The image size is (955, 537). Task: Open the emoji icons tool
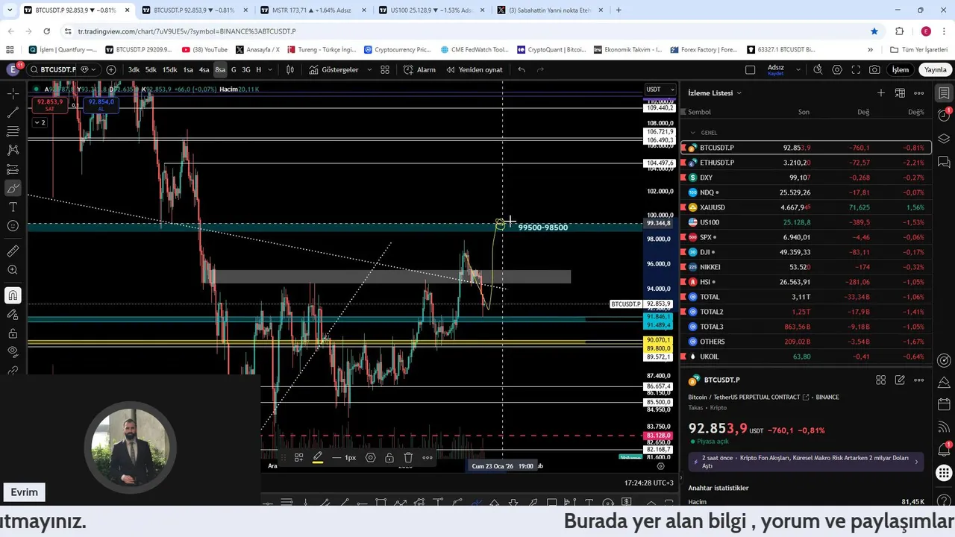(x=13, y=226)
